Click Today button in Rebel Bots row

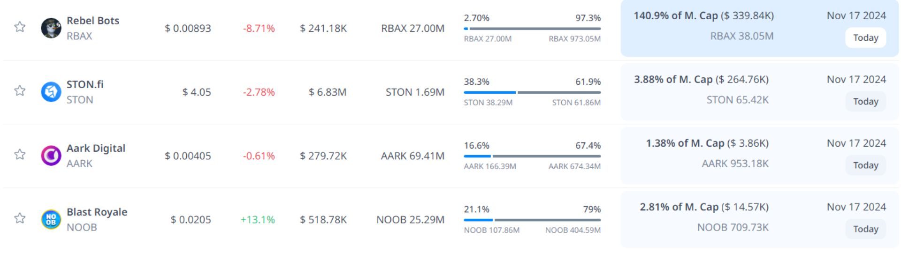(x=865, y=38)
